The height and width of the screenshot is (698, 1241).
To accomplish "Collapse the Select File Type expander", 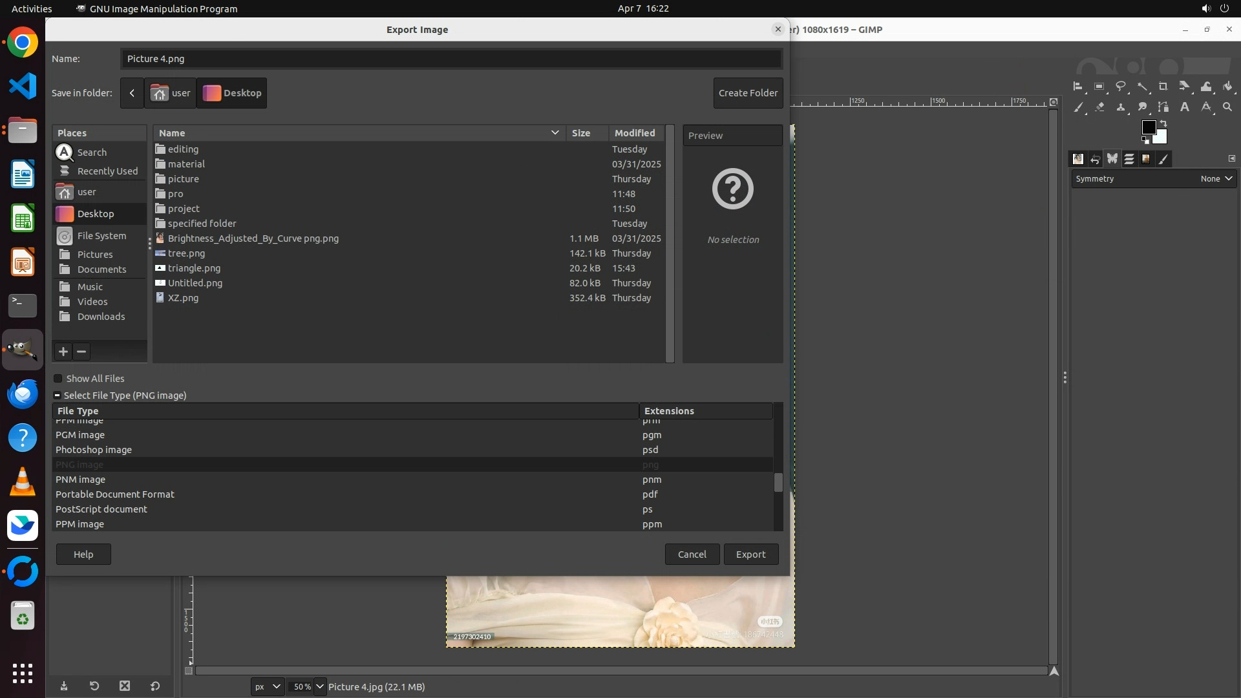I will pos(58,396).
